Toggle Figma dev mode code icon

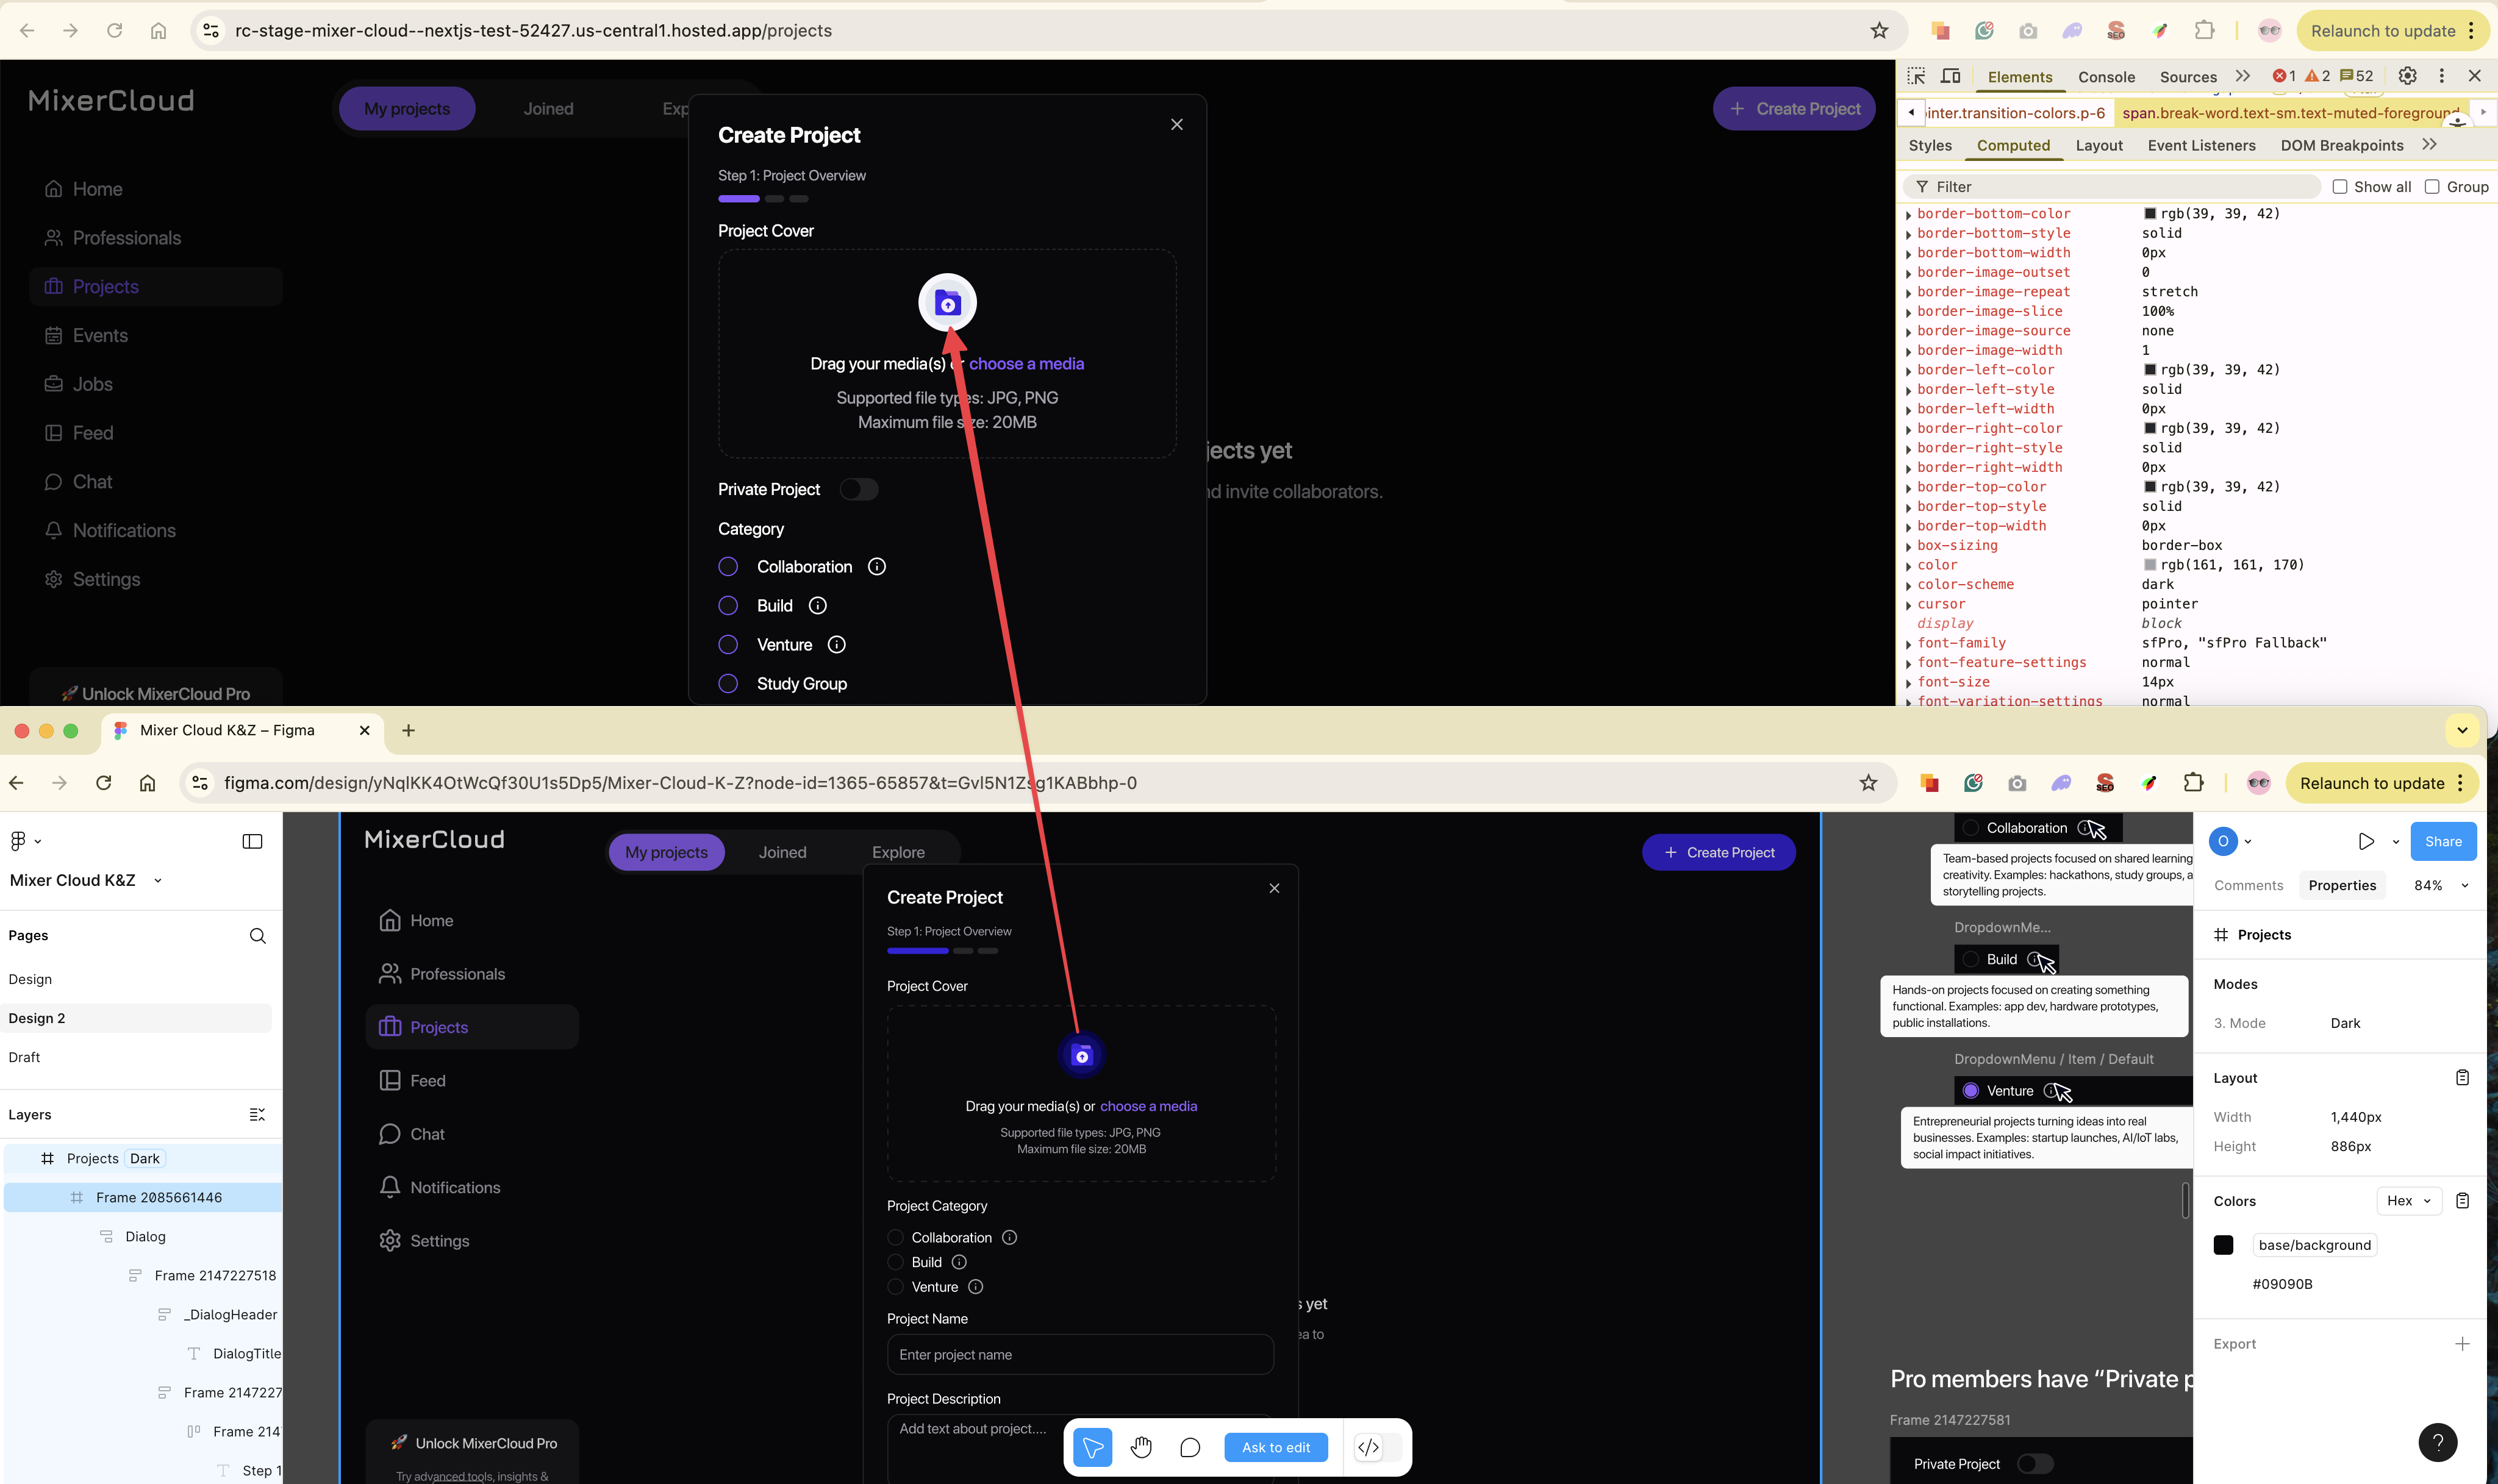click(x=1368, y=1447)
